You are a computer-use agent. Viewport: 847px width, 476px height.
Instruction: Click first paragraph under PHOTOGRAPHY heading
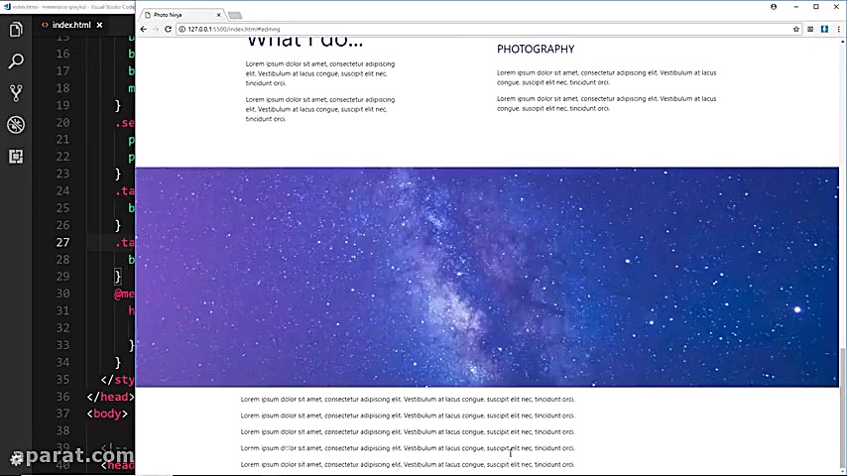pyautogui.click(x=607, y=77)
